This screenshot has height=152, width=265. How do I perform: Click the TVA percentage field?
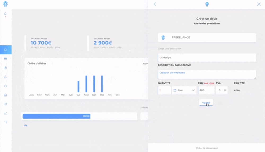point(220,90)
